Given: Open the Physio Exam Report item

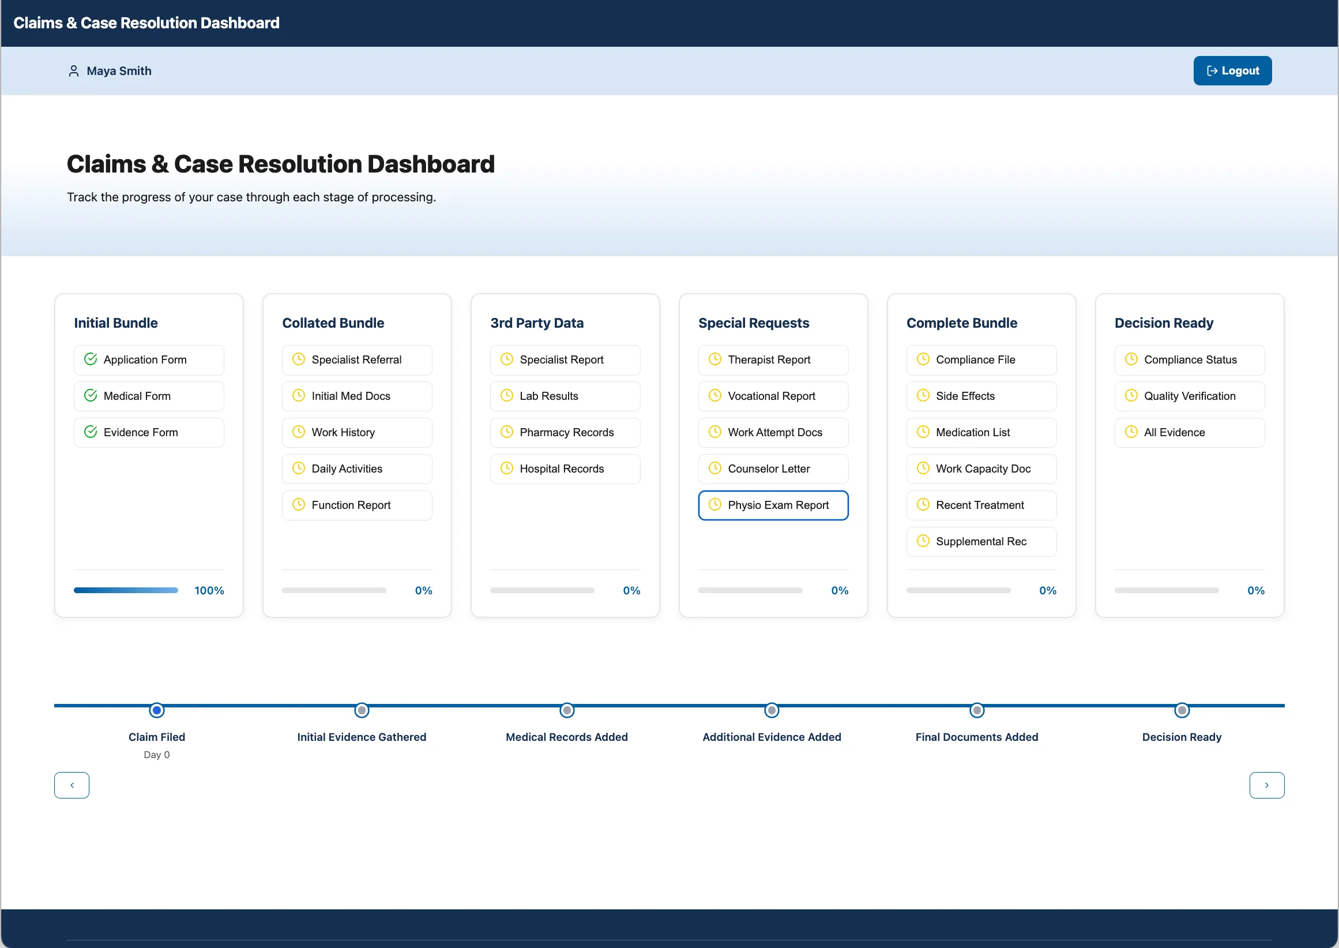Looking at the screenshot, I should tap(773, 505).
